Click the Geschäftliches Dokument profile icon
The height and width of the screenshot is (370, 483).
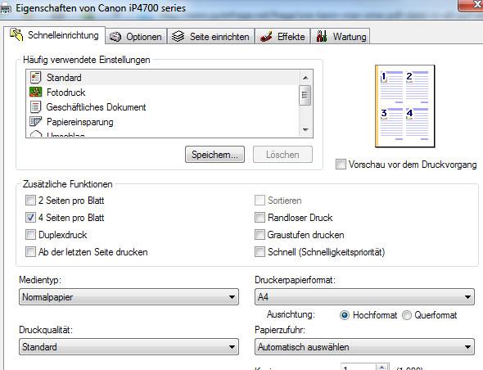click(35, 107)
